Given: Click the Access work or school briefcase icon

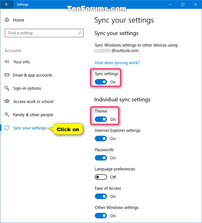Looking at the screenshot, I should [x=7, y=101].
